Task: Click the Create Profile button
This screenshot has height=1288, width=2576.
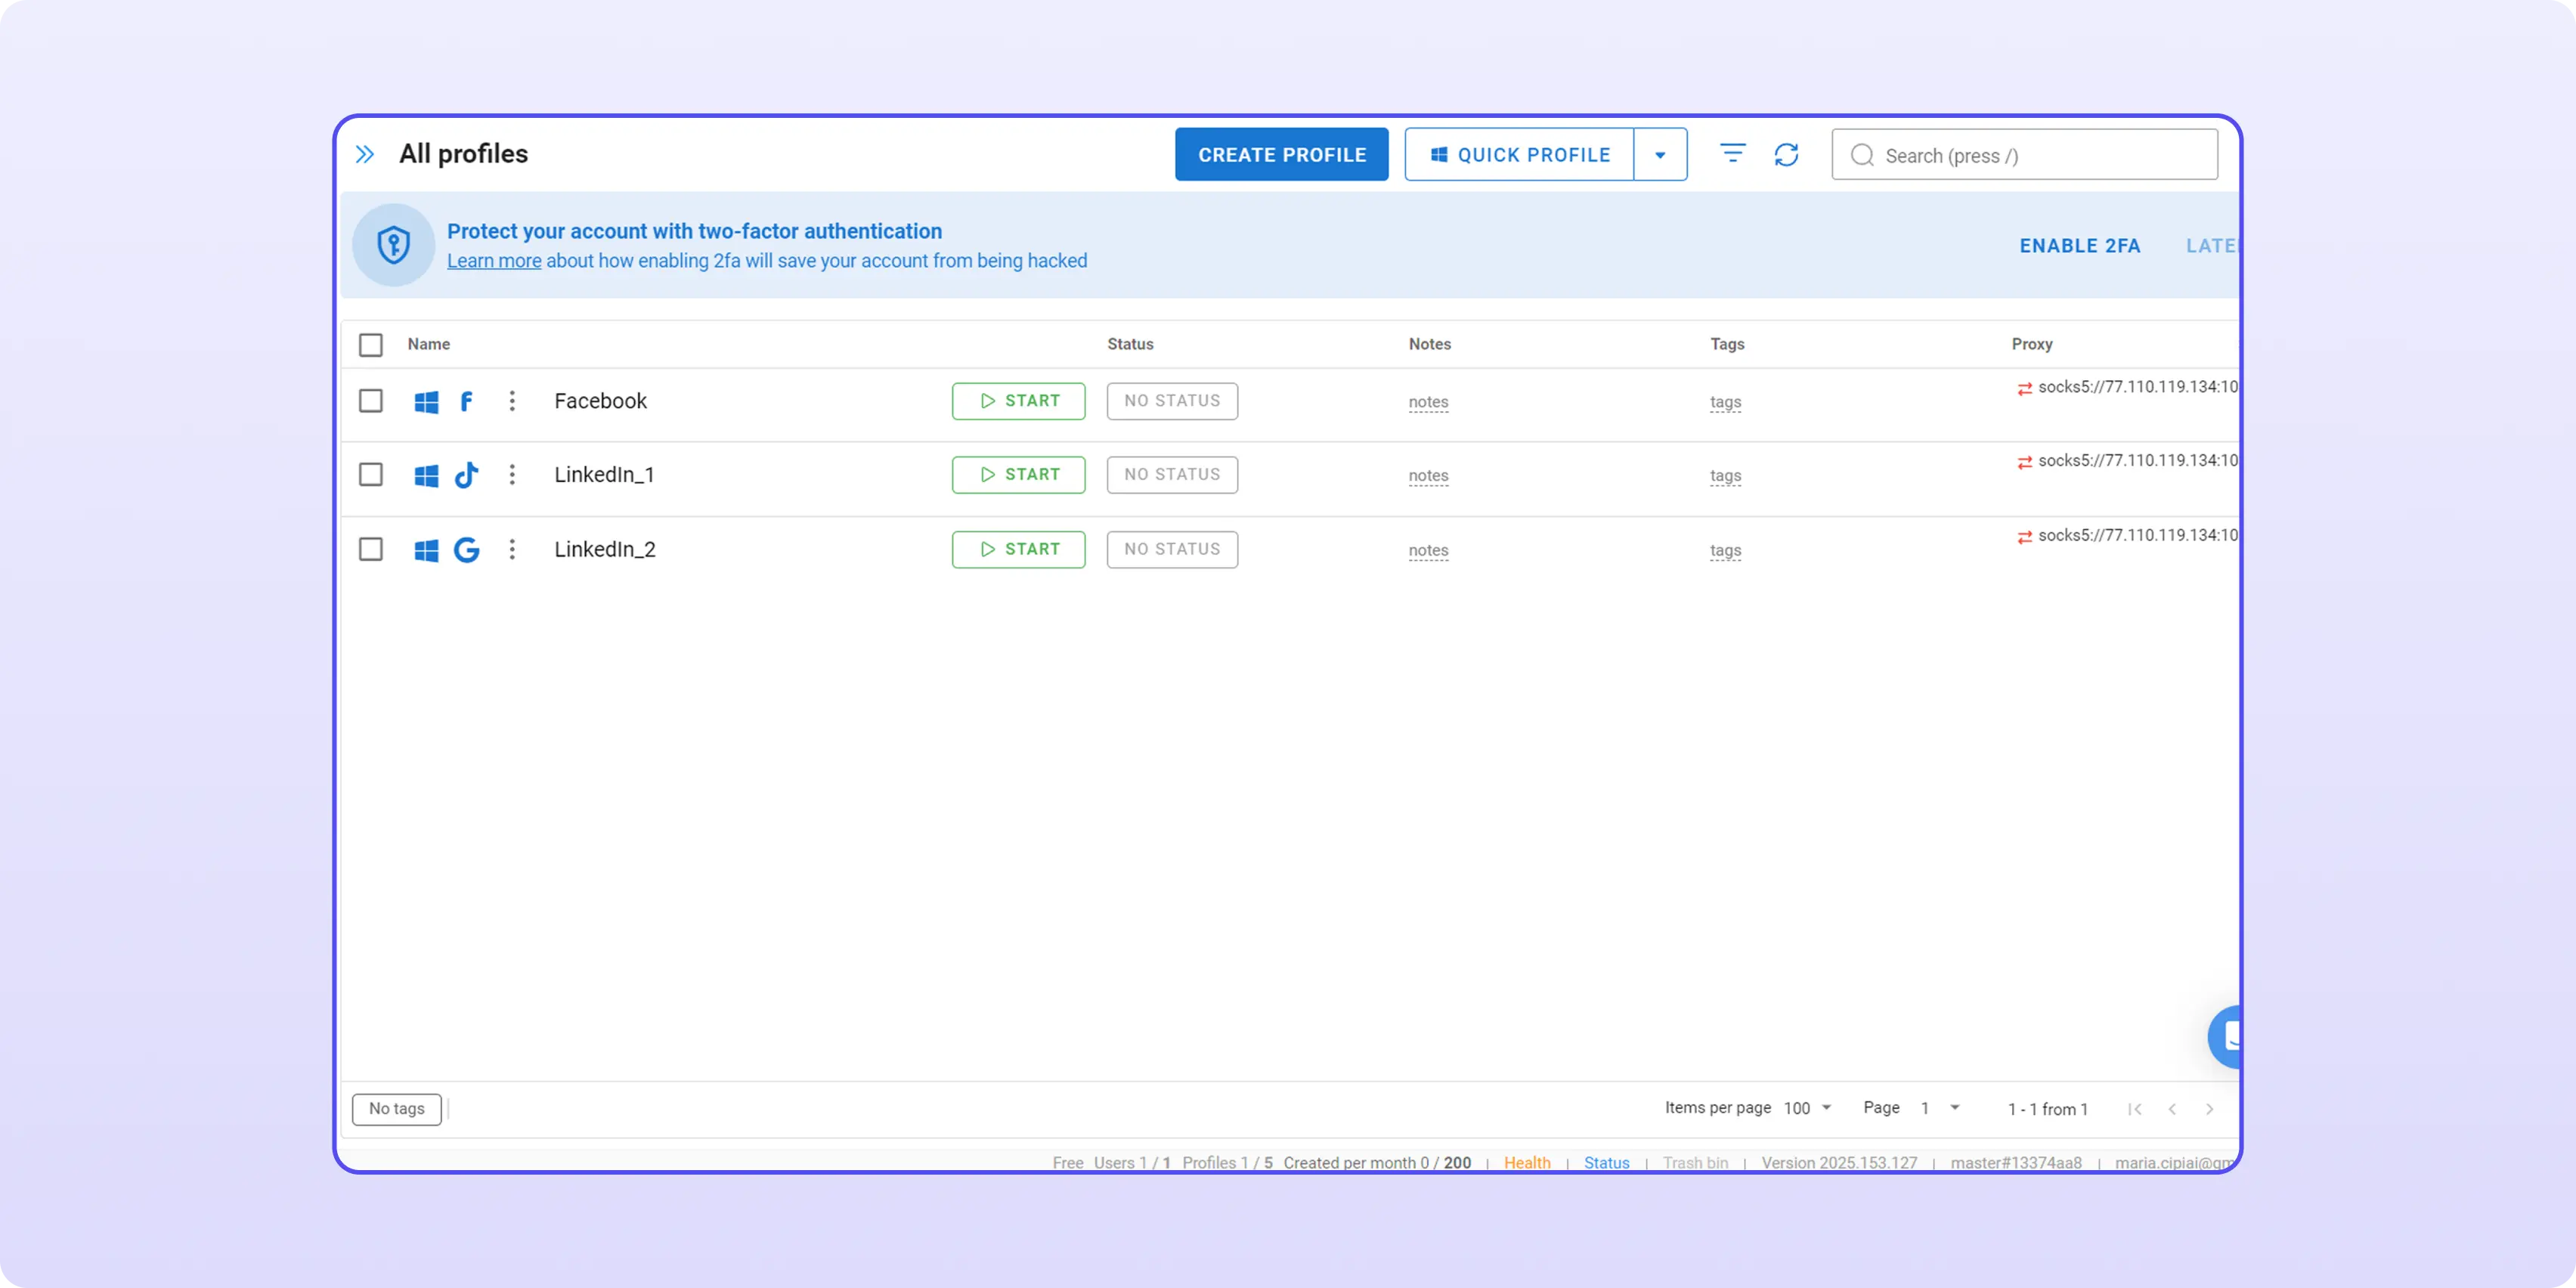Action: pos(1281,155)
